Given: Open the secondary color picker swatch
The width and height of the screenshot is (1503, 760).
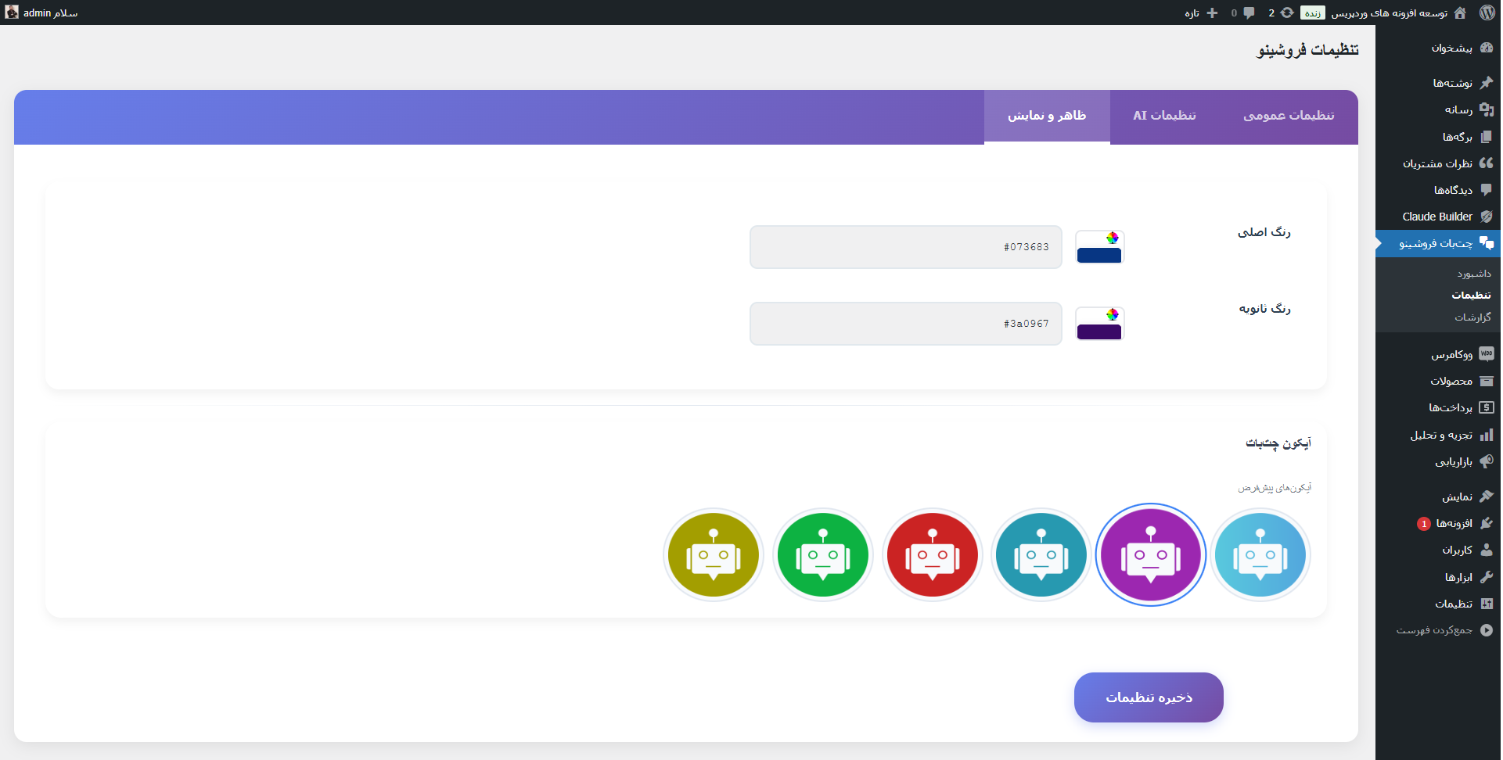Looking at the screenshot, I should (x=1099, y=324).
